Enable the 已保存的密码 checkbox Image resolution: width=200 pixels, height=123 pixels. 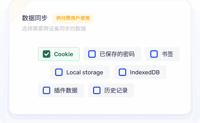pos(92,54)
